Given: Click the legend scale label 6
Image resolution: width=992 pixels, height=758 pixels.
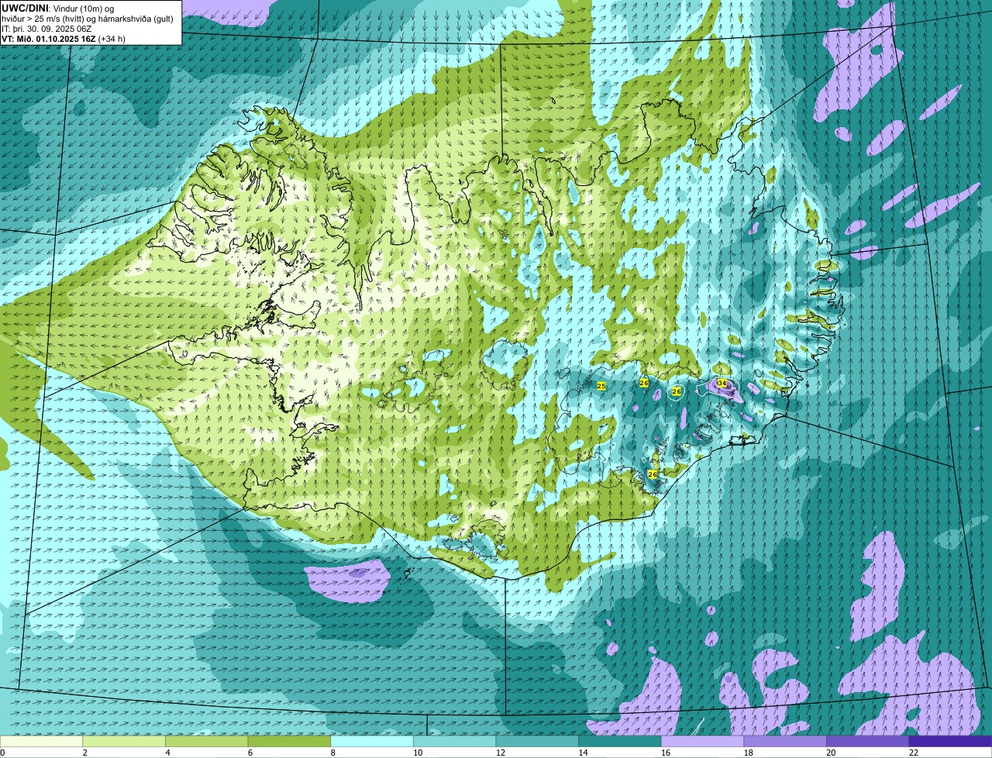Looking at the screenshot, I should coord(250,753).
